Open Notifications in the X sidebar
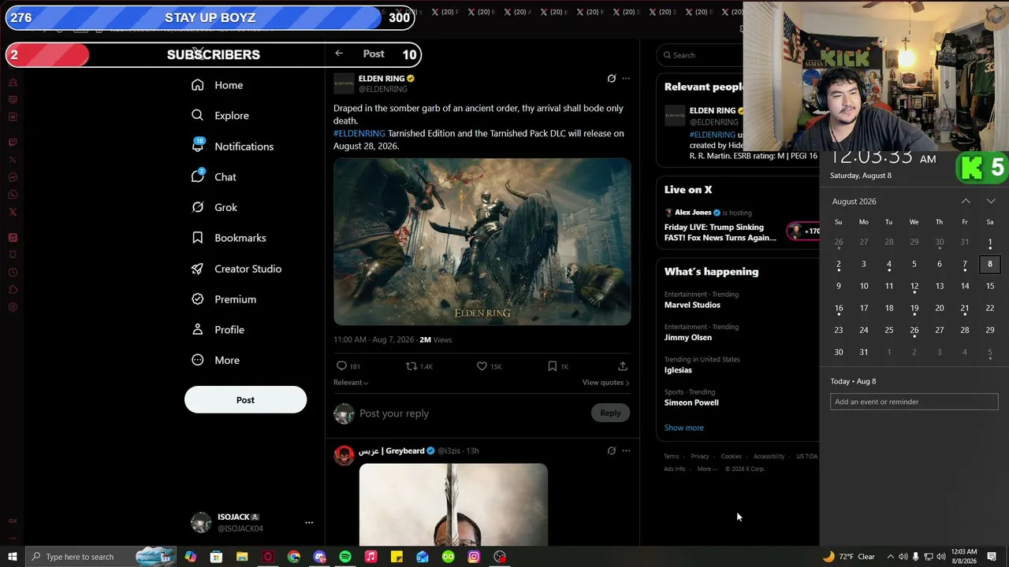 click(x=233, y=146)
